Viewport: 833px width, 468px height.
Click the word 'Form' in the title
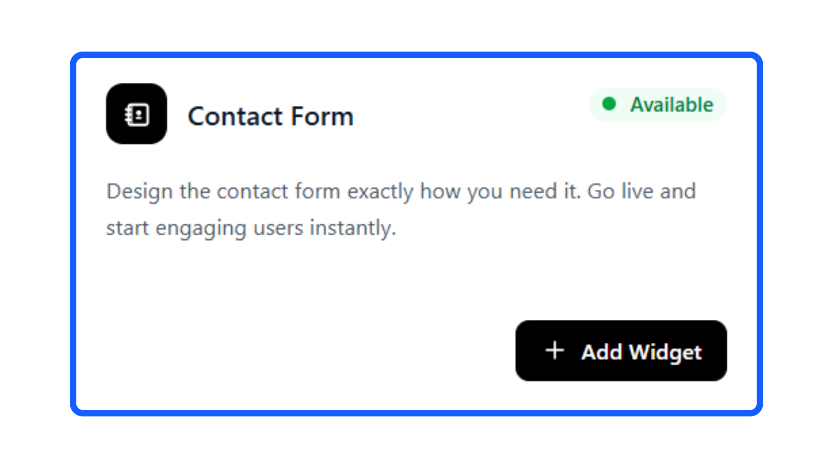(x=322, y=116)
